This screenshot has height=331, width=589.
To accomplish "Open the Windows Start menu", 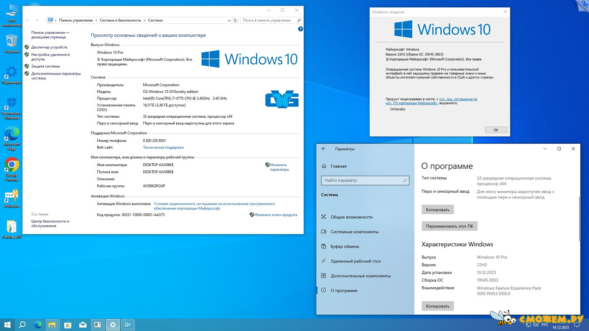I will (x=7, y=325).
